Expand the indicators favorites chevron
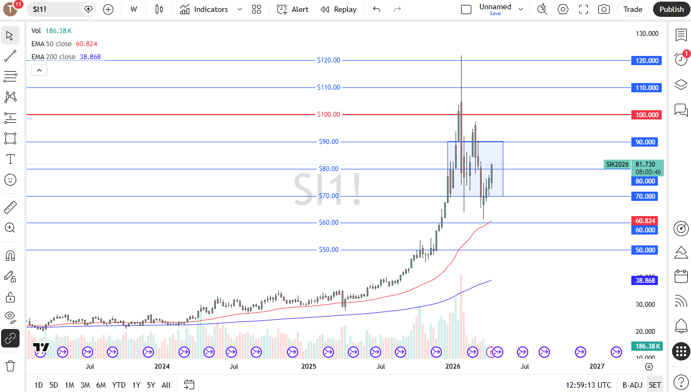 point(240,9)
